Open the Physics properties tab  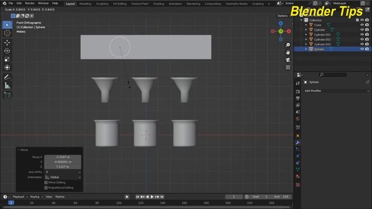[x=298, y=156]
